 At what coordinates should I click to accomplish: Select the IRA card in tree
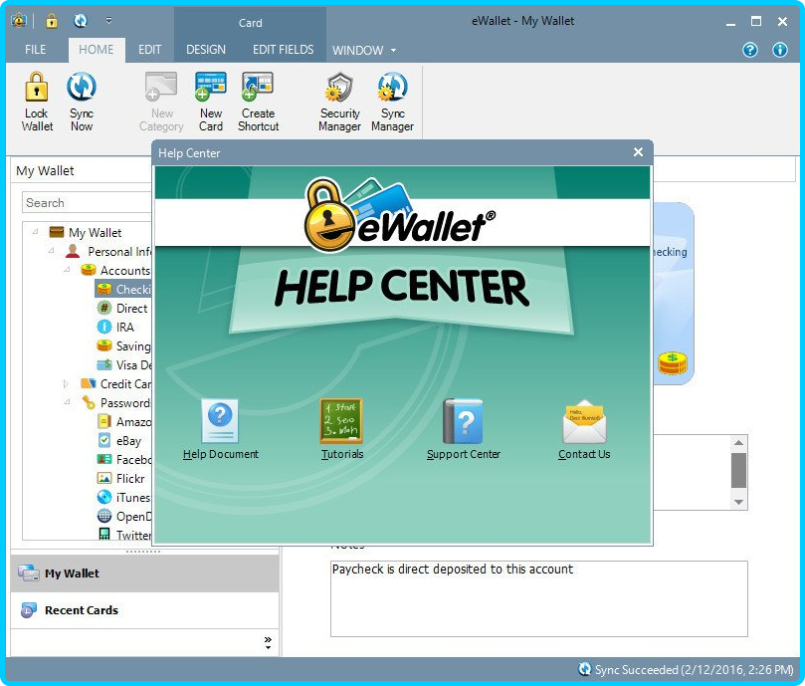click(x=116, y=327)
